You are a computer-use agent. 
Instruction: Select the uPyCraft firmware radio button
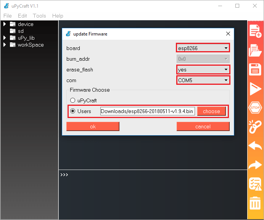point(72,100)
